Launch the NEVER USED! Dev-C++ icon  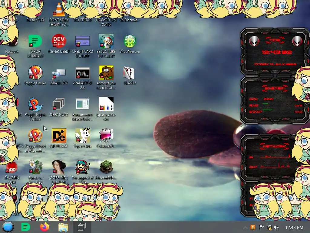(59, 41)
